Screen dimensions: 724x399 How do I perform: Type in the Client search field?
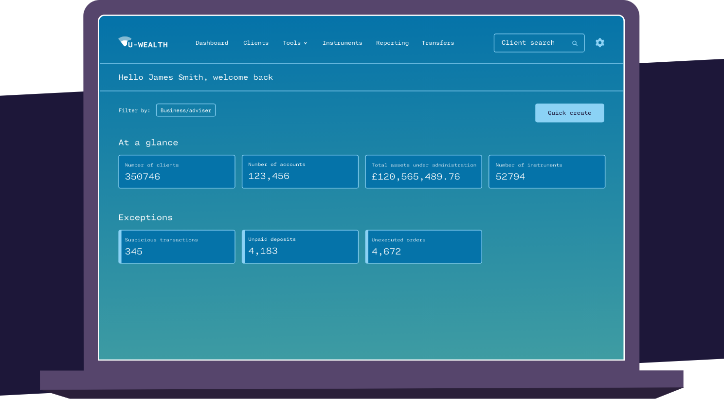point(530,43)
